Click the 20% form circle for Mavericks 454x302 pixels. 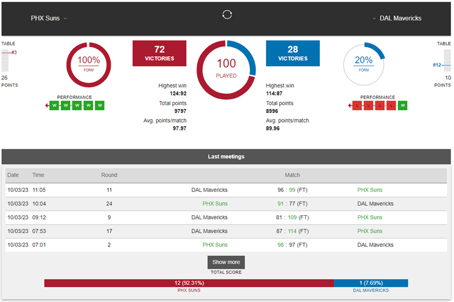tap(364, 64)
